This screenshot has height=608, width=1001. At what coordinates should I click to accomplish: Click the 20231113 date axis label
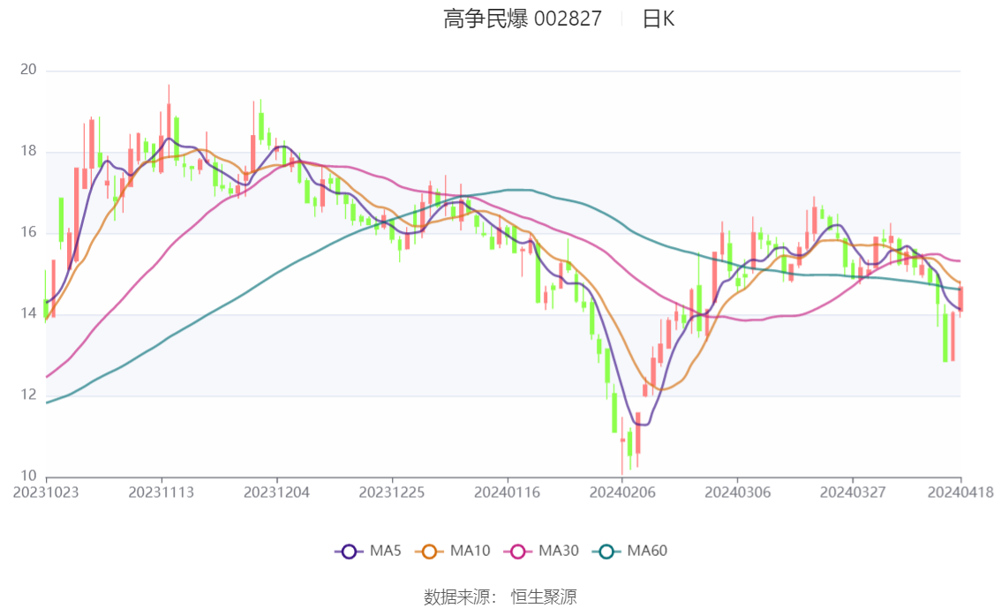(x=162, y=492)
